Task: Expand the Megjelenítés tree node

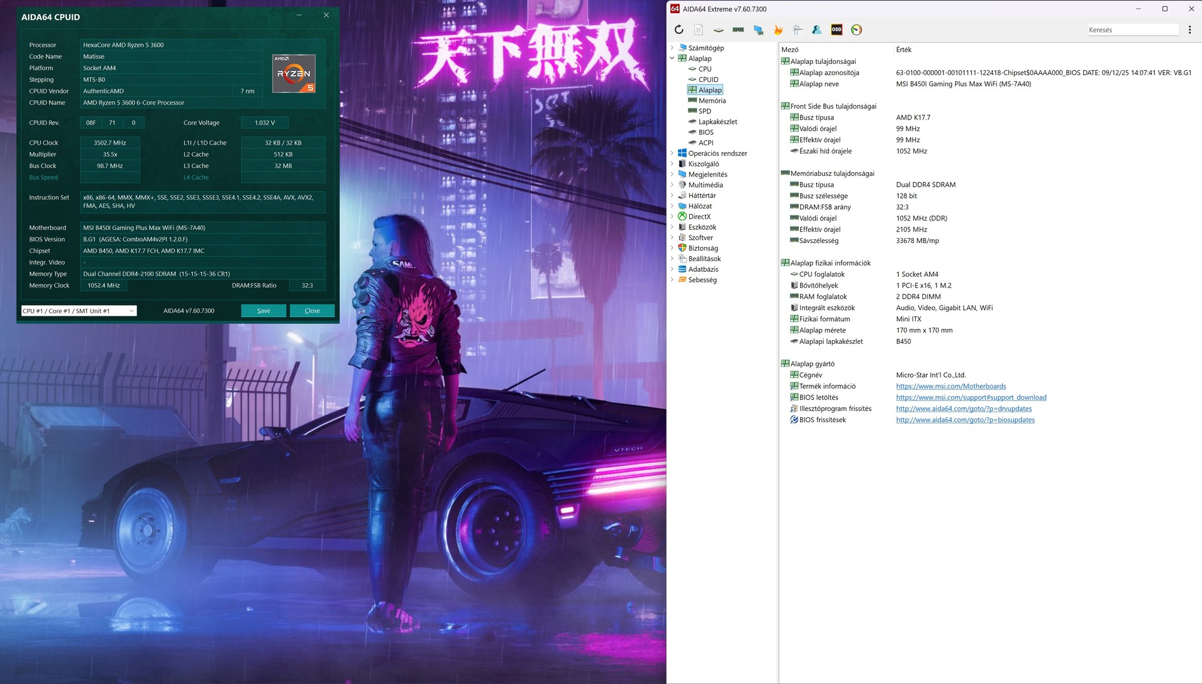Action: pyautogui.click(x=672, y=174)
